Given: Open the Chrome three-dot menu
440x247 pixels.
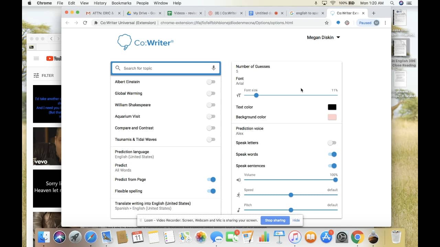Looking at the screenshot, I should [385, 23].
